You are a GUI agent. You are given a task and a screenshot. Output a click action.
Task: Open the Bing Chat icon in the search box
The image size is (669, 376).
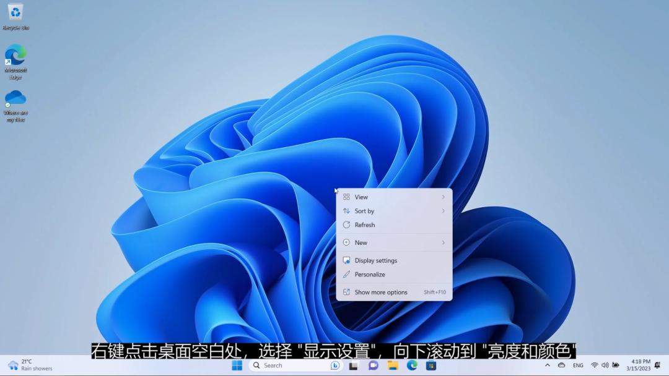point(335,365)
